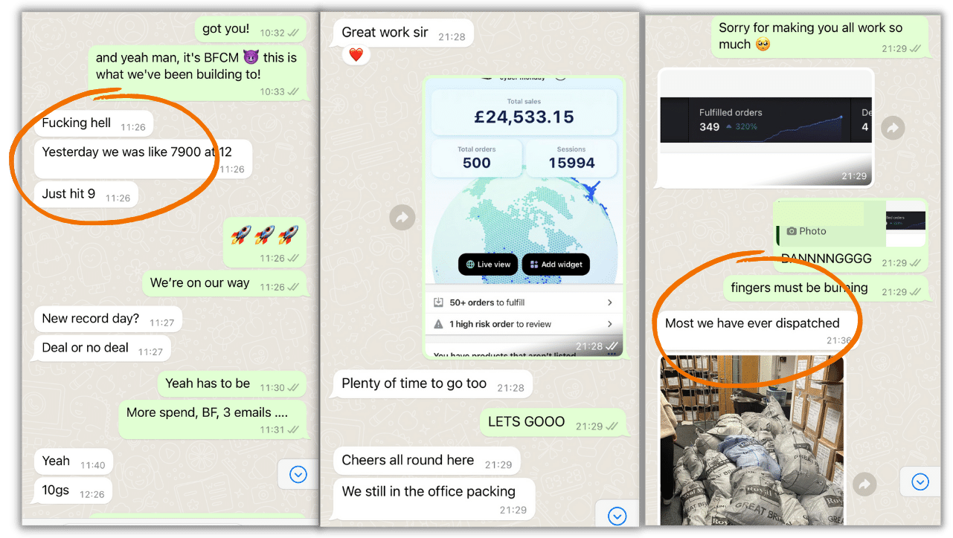The image size is (953, 538).
Task: Tap the forward arrow beside the parcel bags photo
Action: 864,484
